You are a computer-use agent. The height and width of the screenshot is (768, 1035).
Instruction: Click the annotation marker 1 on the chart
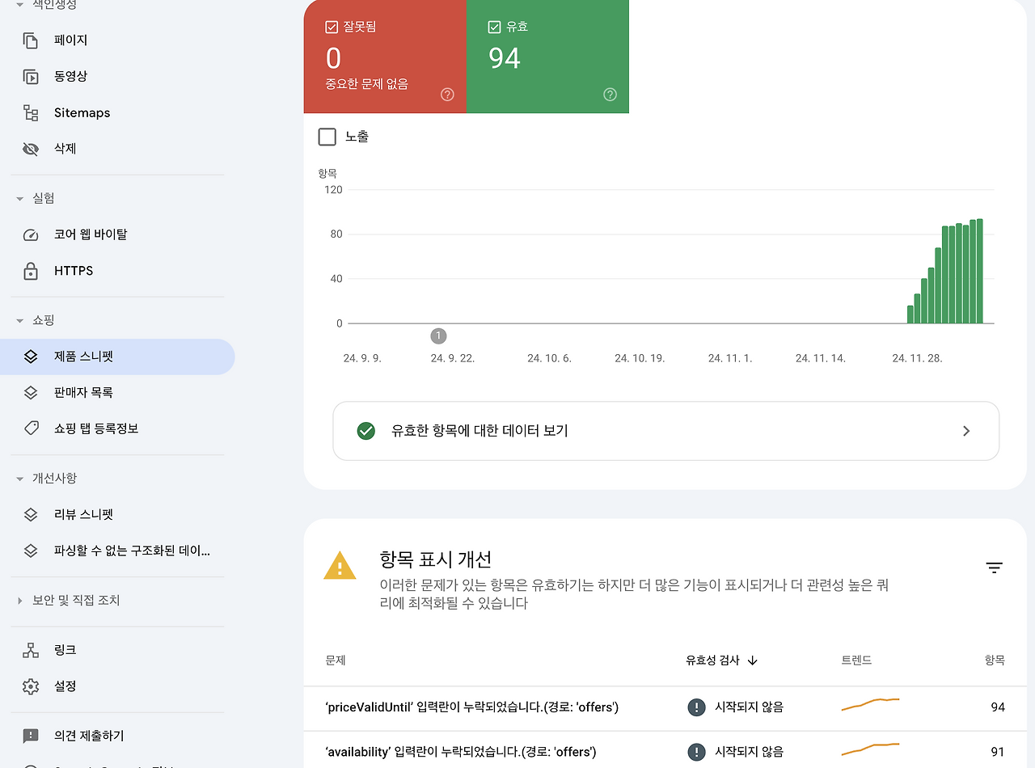[x=439, y=335]
